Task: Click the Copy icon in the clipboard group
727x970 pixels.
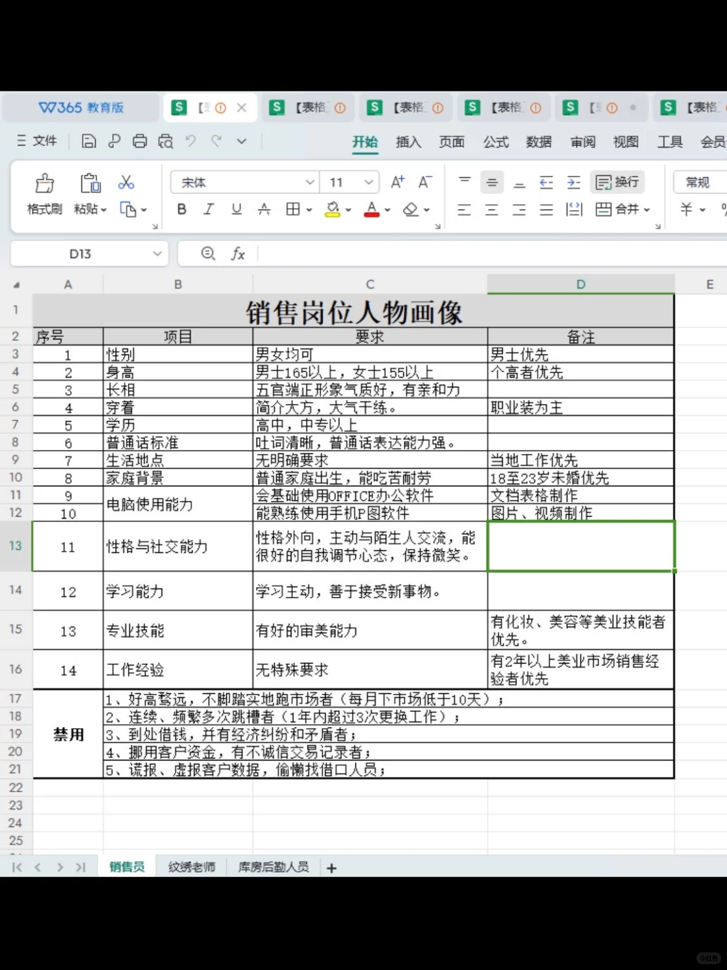Action: coord(127,209)
